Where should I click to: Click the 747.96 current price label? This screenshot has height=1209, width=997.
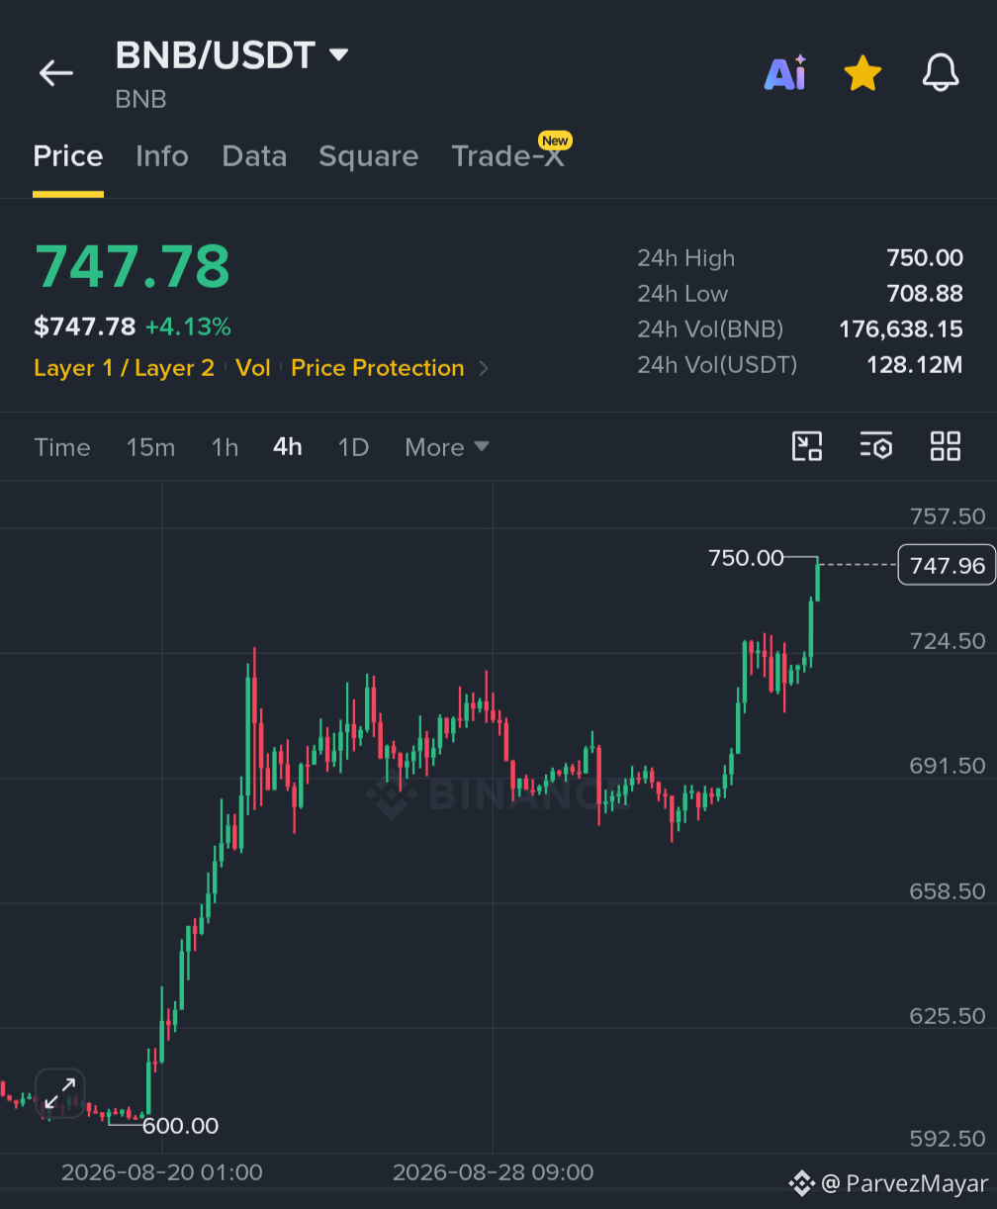(x=947, y=565)
